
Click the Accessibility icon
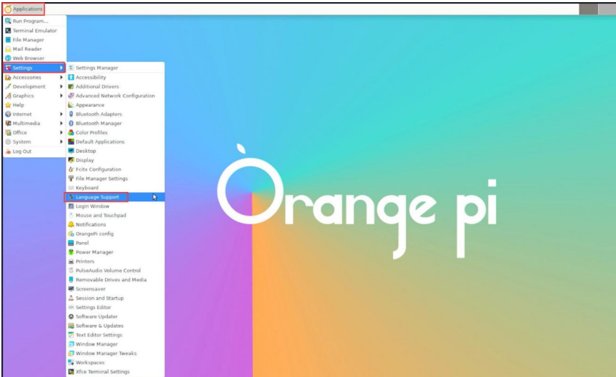71,77
